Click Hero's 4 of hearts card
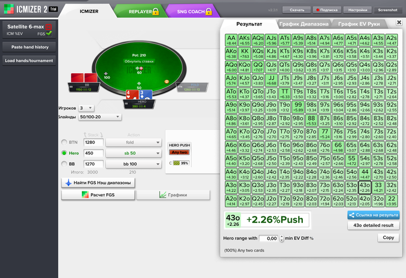The height and width of the screenshot is (278, 406). (x=132, y=95)
